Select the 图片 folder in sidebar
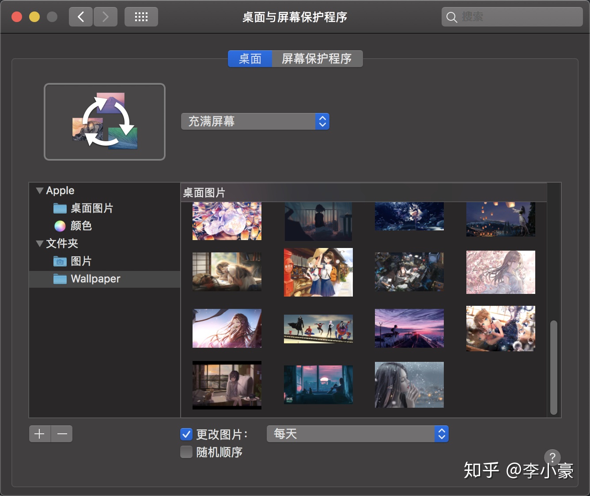Screen dimensions: 590x496 105,261
